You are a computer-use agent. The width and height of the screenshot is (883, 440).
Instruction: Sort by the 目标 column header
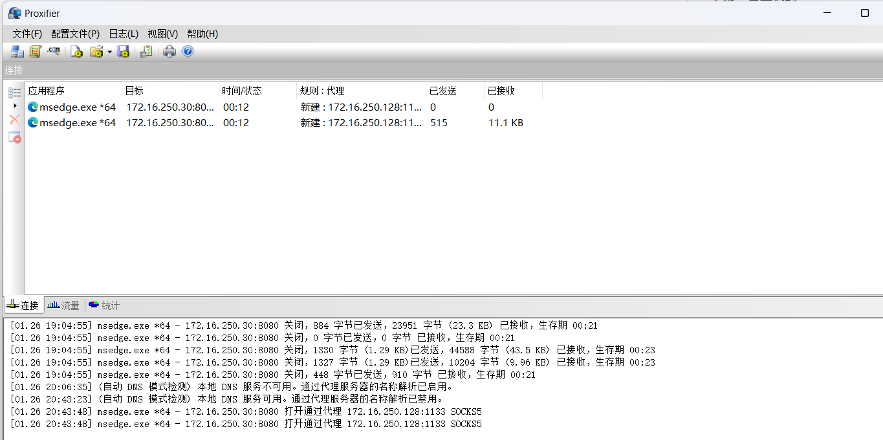coord(171,91)
